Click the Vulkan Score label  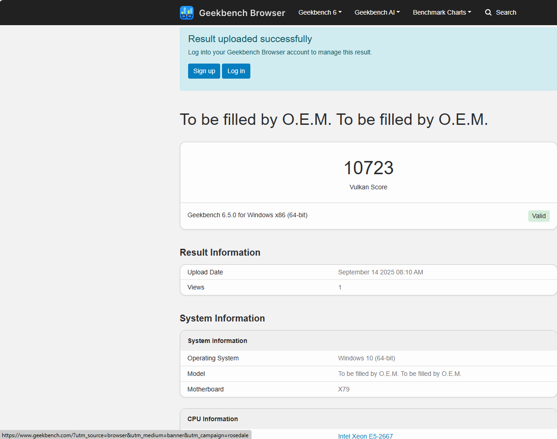(x=368, y=187)
